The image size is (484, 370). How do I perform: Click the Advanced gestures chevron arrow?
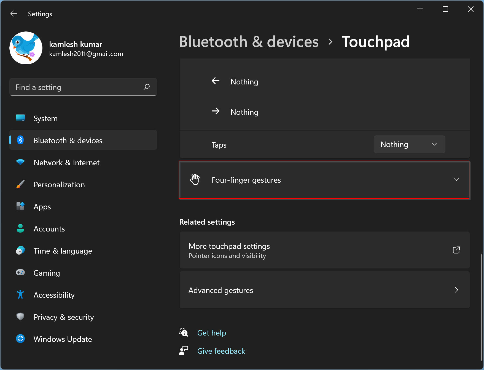tap(456, 290)
